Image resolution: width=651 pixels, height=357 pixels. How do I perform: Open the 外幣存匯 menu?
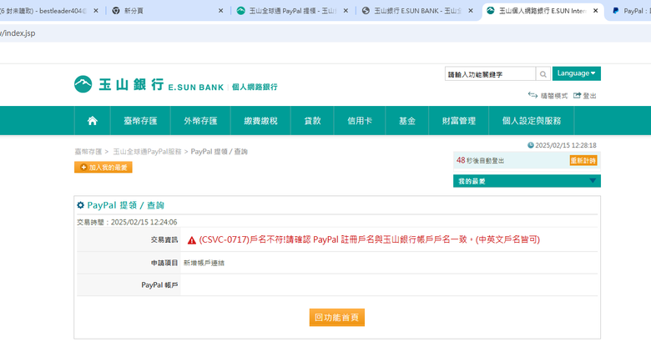pos(200,121)
